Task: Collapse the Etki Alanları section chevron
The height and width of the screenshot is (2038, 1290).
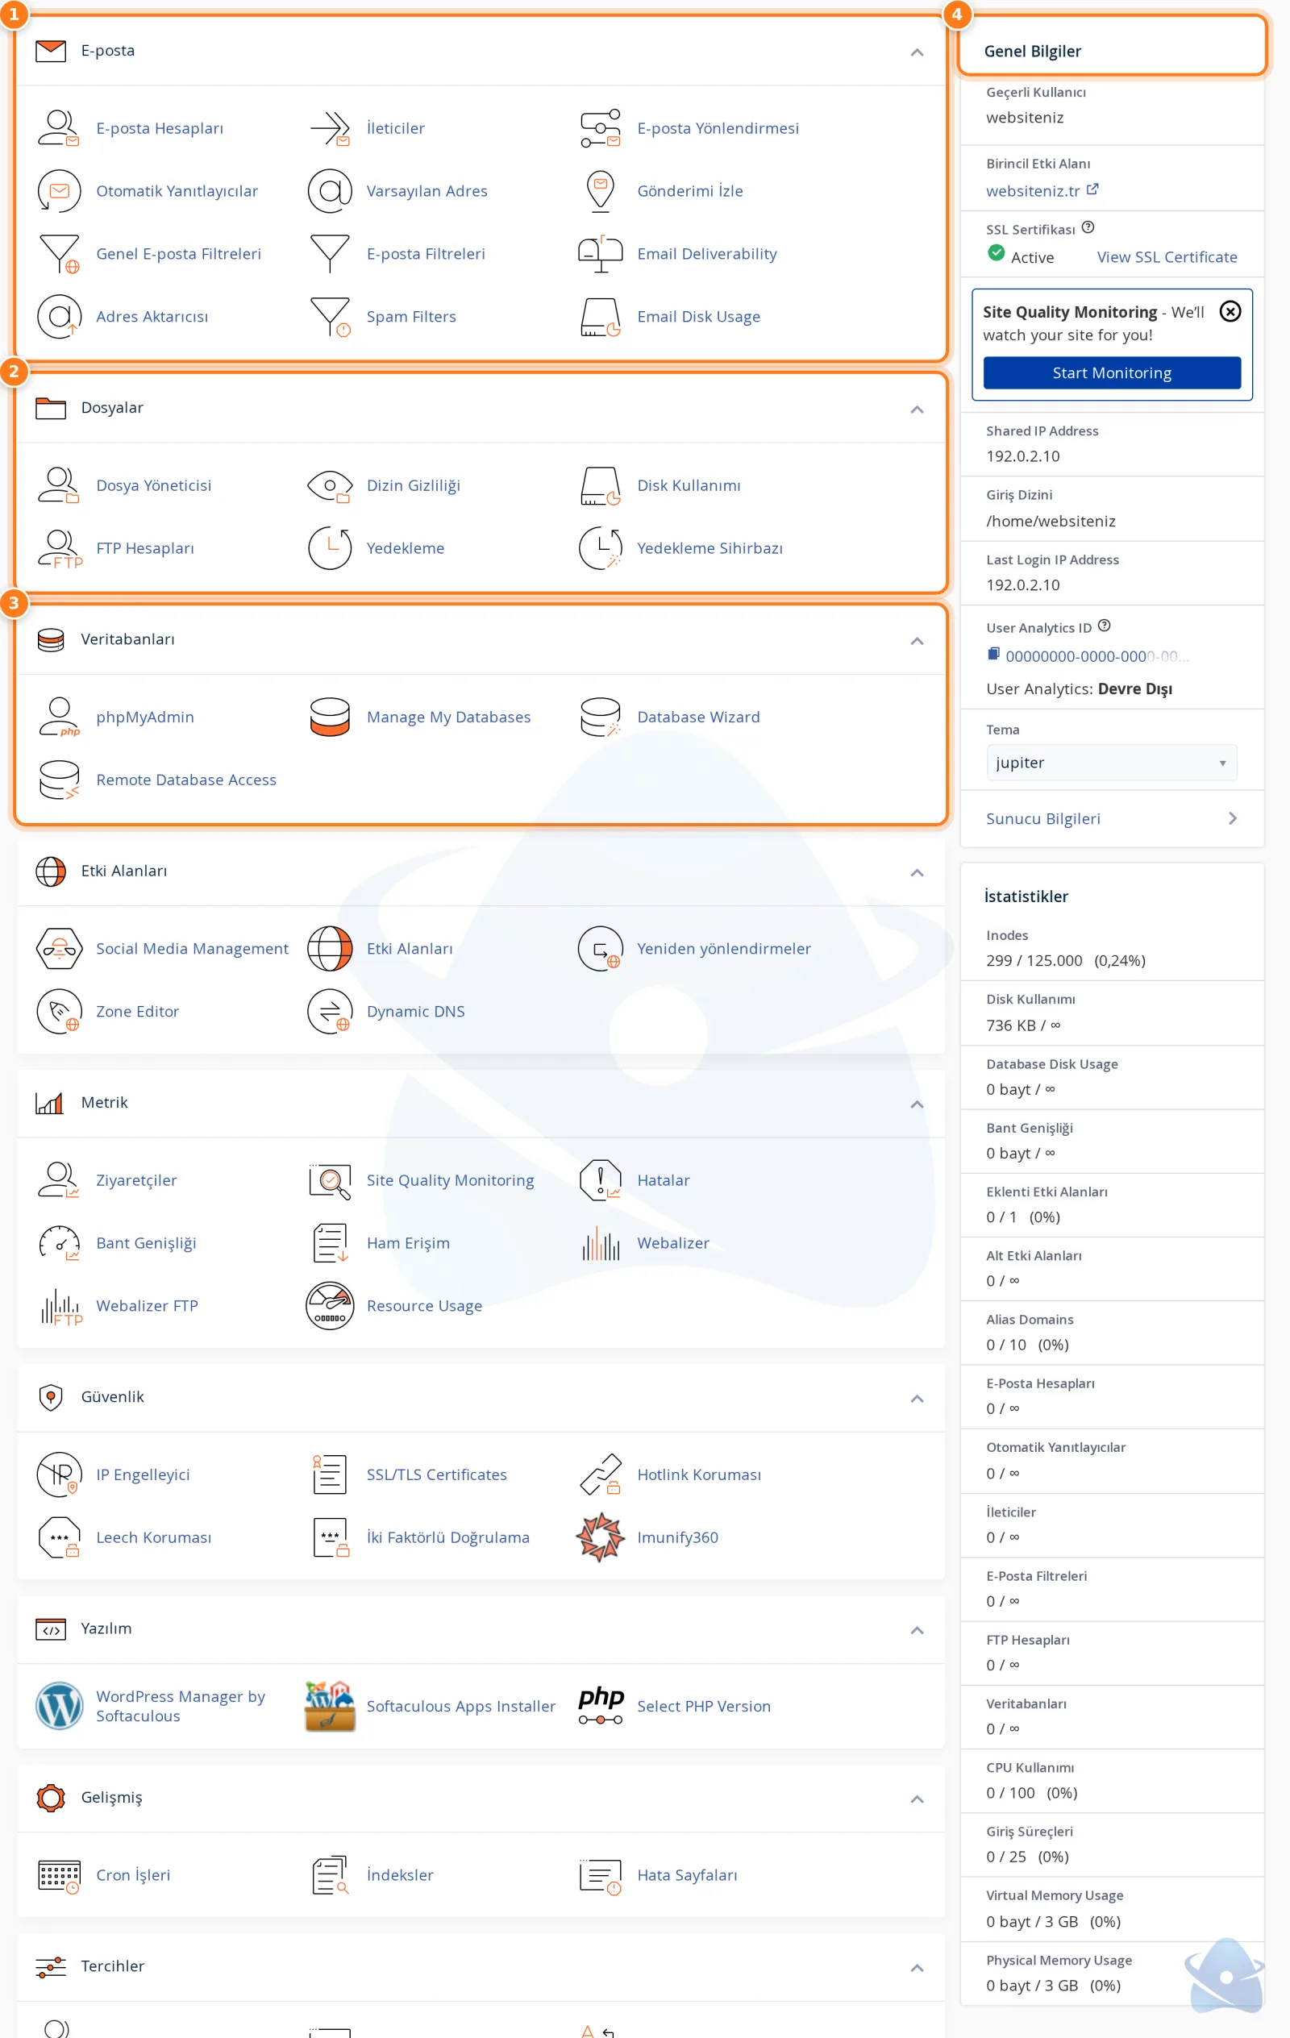Action: coord(916,872)
